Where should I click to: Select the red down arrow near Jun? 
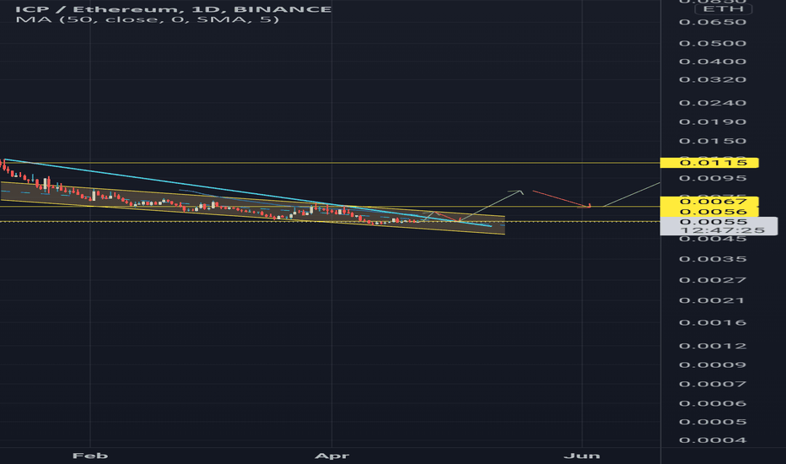point(561,198)
